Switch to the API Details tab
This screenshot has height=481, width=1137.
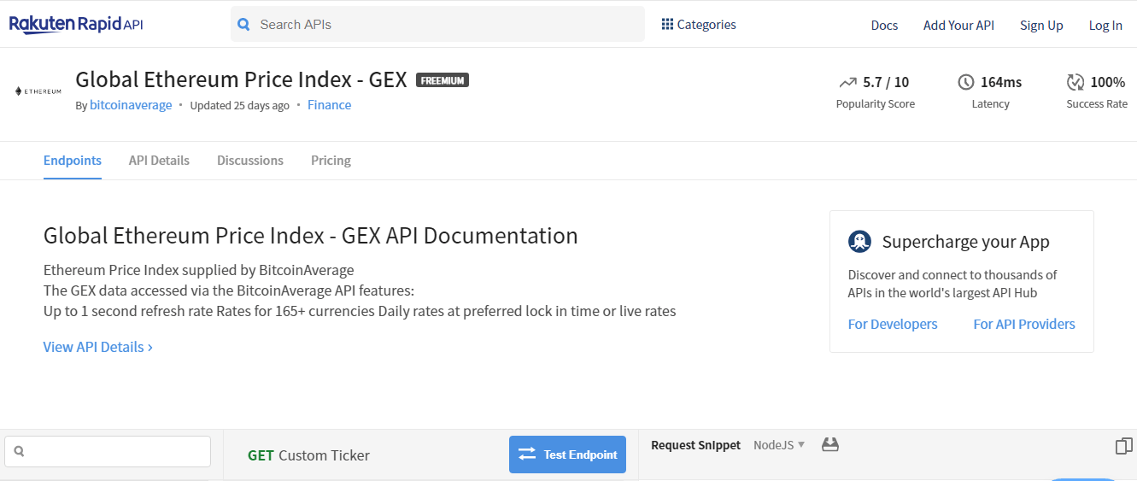click(x=159, y=161)
